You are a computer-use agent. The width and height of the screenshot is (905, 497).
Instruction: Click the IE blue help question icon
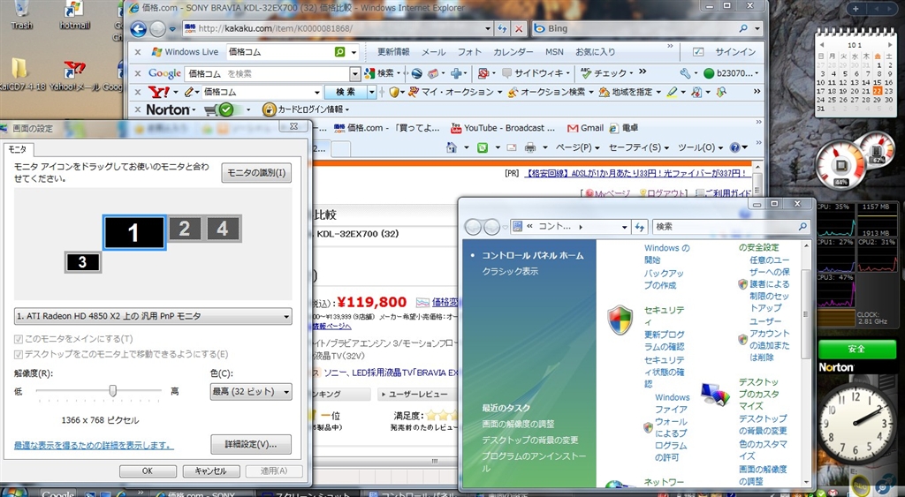(x=734, y=147)
